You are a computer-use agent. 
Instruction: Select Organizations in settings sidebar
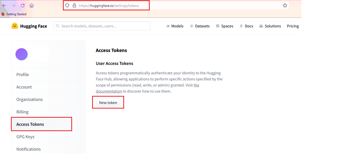coord(48,99)
